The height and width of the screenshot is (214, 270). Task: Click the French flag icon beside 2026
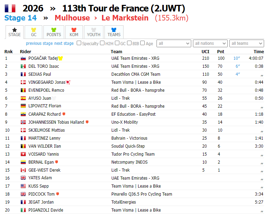(10, 8)
